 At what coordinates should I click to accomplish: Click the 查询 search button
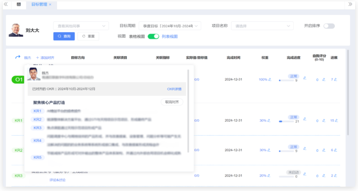64,36
